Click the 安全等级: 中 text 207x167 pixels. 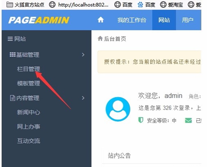point(162,120)
